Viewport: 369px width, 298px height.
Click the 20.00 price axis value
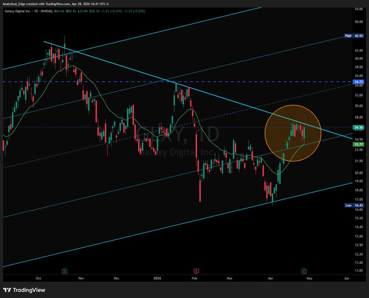tap(359, 173)
